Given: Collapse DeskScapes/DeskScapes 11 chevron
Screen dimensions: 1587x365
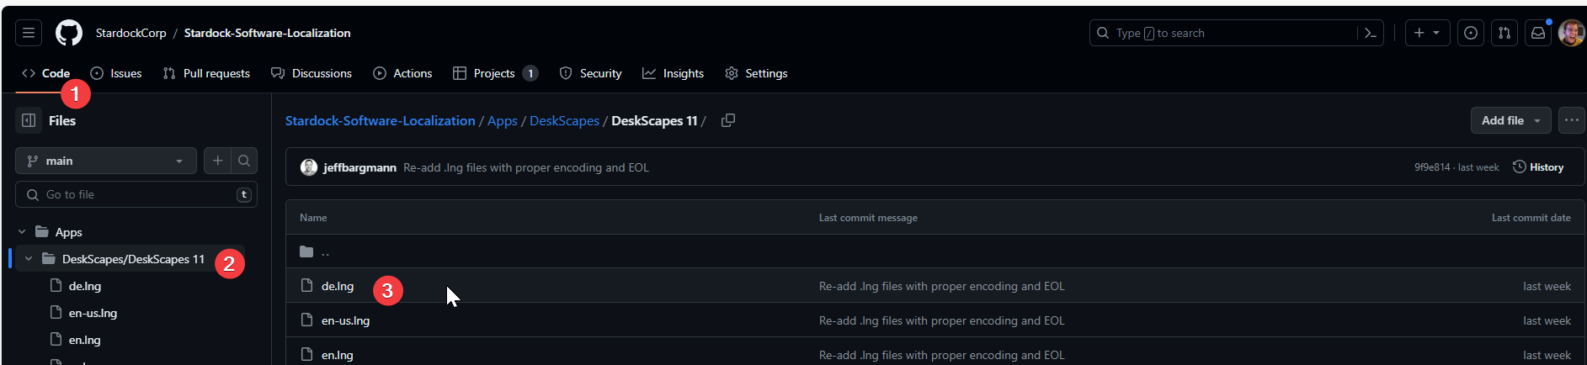Looking at the screenshot, I should [x=29, y=259].
